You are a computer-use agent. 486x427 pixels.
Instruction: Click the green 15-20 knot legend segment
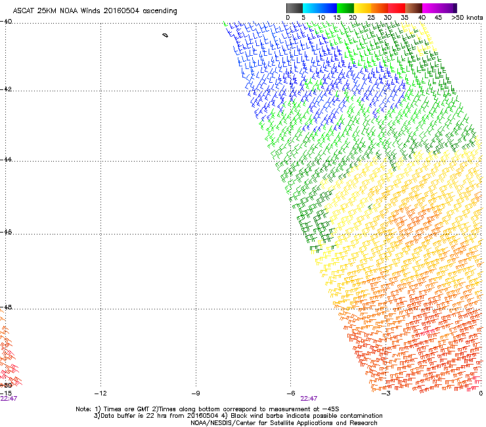pos(345,8)
